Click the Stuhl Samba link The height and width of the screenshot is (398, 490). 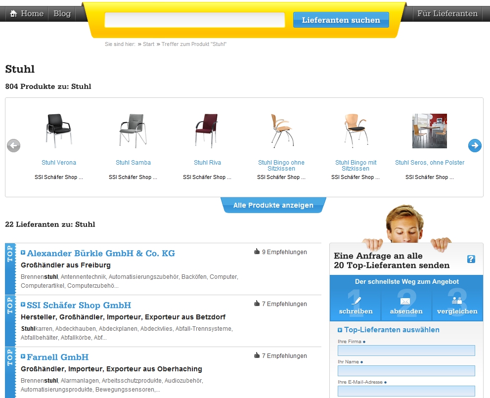[x=133, y=163]
